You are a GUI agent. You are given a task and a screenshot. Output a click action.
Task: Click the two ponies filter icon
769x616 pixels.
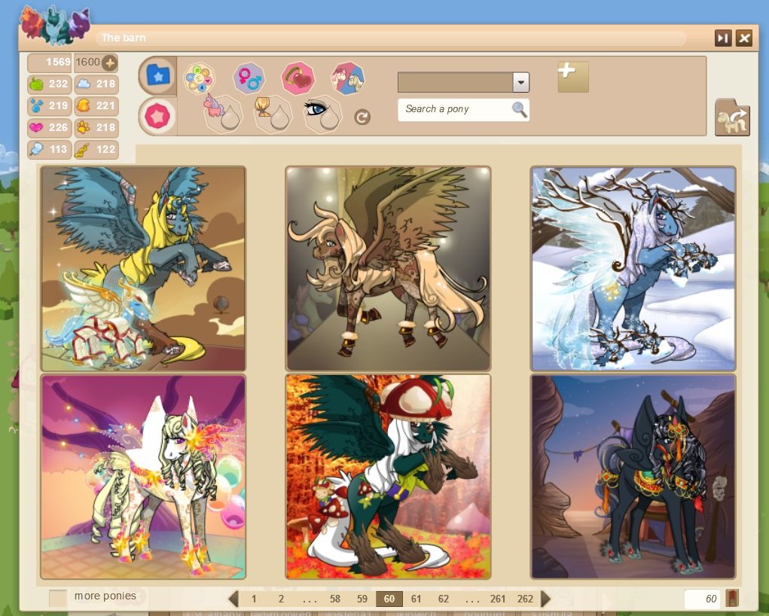tap(347, 77)
